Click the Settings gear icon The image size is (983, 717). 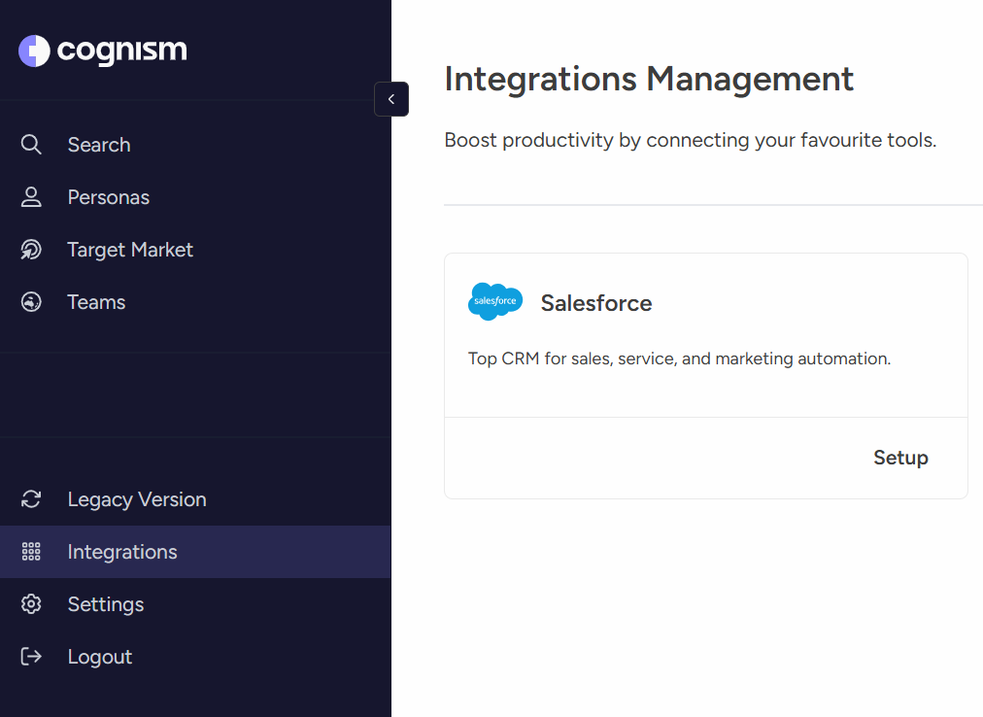tap(31, 604)
